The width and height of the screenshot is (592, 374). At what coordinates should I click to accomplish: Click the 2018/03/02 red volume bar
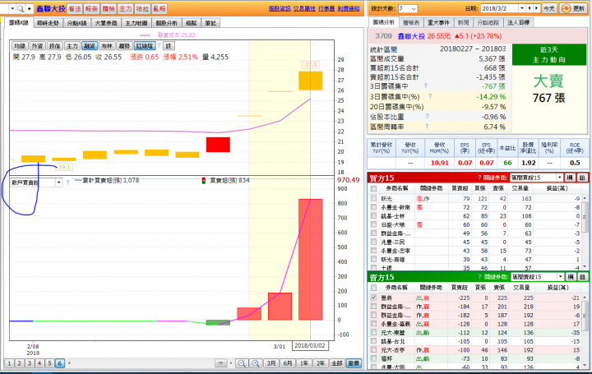(x=310, y=259)
